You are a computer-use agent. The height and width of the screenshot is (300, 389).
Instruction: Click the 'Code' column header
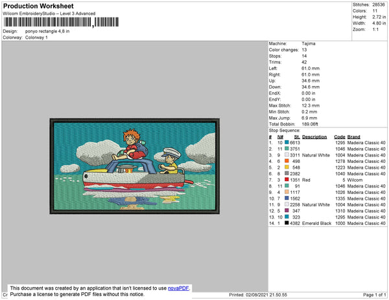click(340, 137)
